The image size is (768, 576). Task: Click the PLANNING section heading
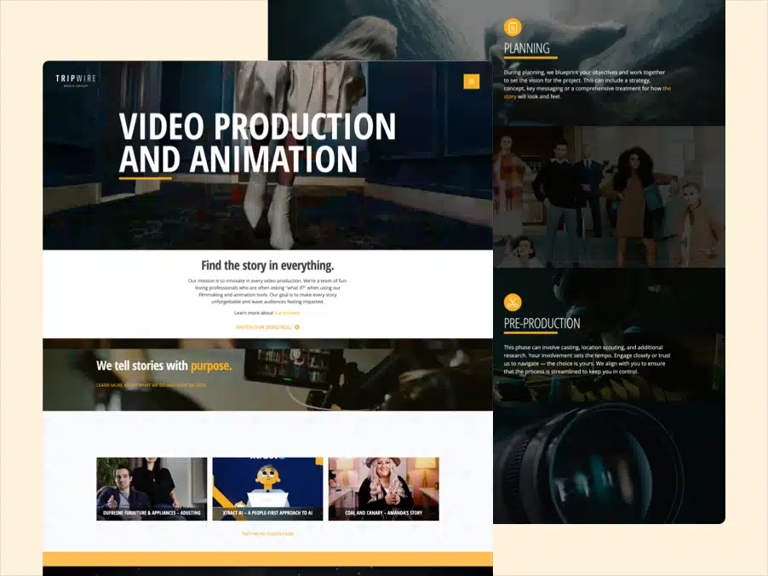coord(526,49)
